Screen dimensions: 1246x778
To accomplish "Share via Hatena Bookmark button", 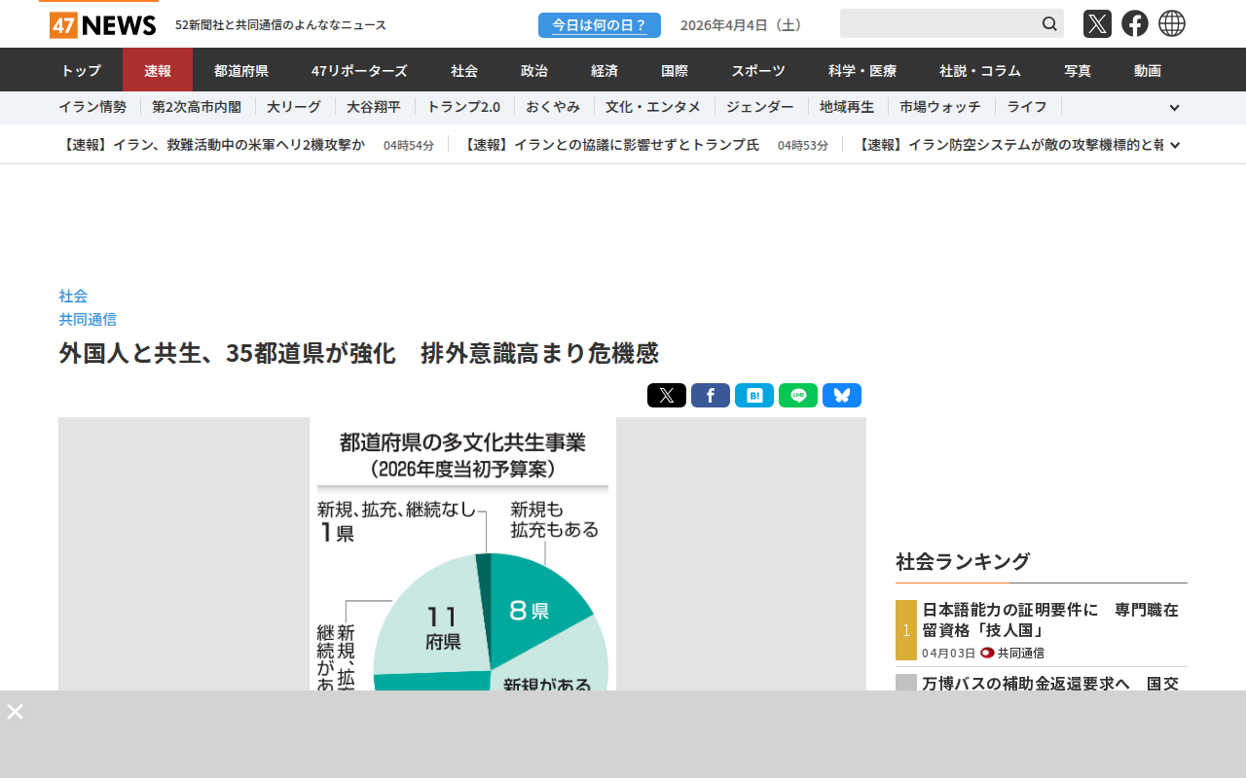I will tap(754, 396).
